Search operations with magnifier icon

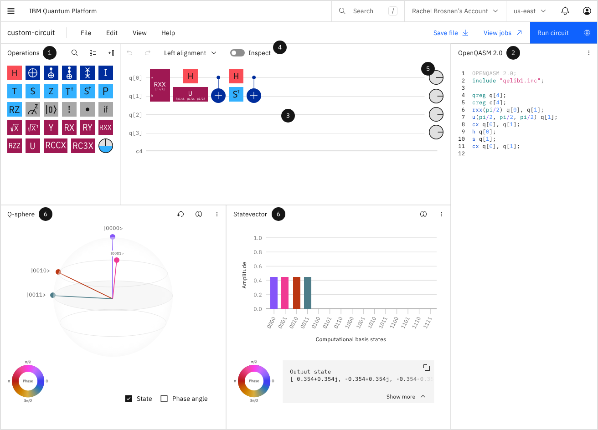pyautogui.click(x=75, y=53)
